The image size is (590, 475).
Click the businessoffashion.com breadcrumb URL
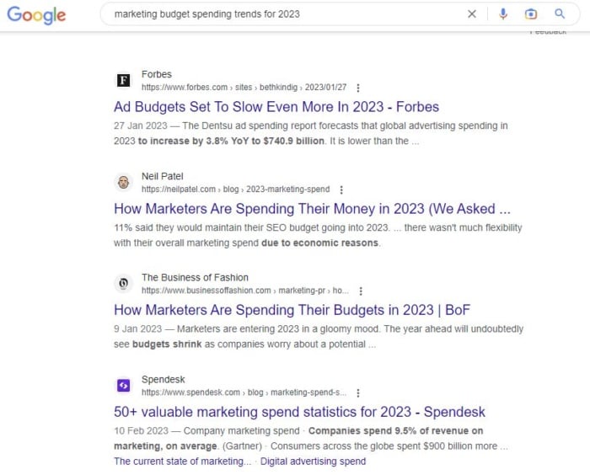pos(245,291)
